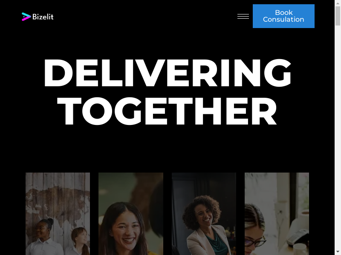Click the Bizelit brand name text

tap(43, 17)
